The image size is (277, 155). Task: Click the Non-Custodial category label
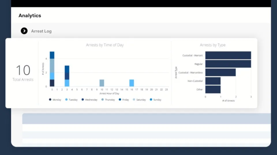click(195, 81)
